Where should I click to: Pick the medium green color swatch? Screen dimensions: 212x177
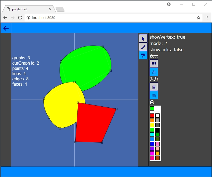[x=157, y=134]
